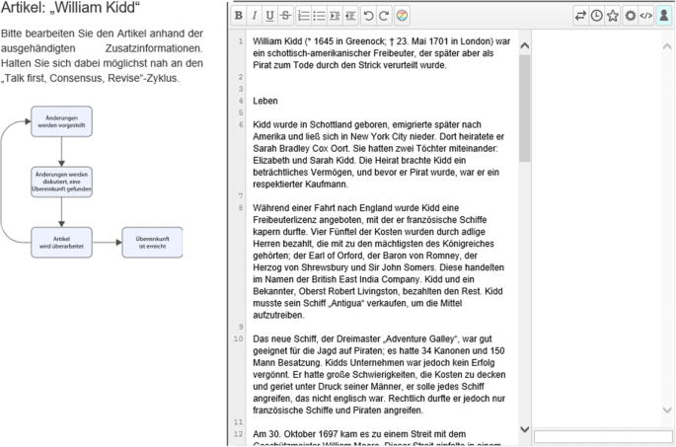Click chat panel scroll down arrow
Viewport: 676px width, 447px height.
coord(667,410)
